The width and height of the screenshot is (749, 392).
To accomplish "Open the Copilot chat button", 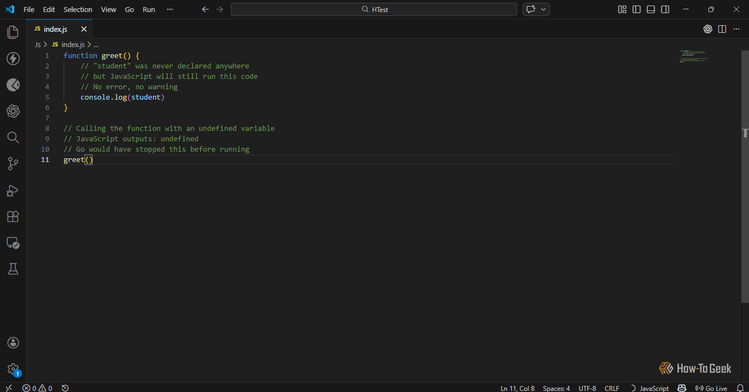I will [x=530, y=9].
